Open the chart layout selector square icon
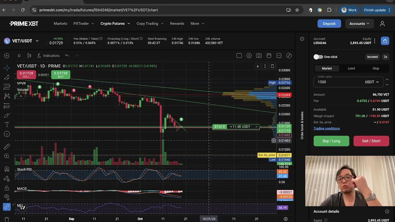The image size is (395, 222). [x=239, y=55]
